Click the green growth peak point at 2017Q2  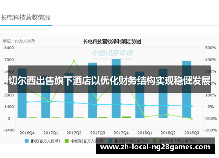point(74,61)
